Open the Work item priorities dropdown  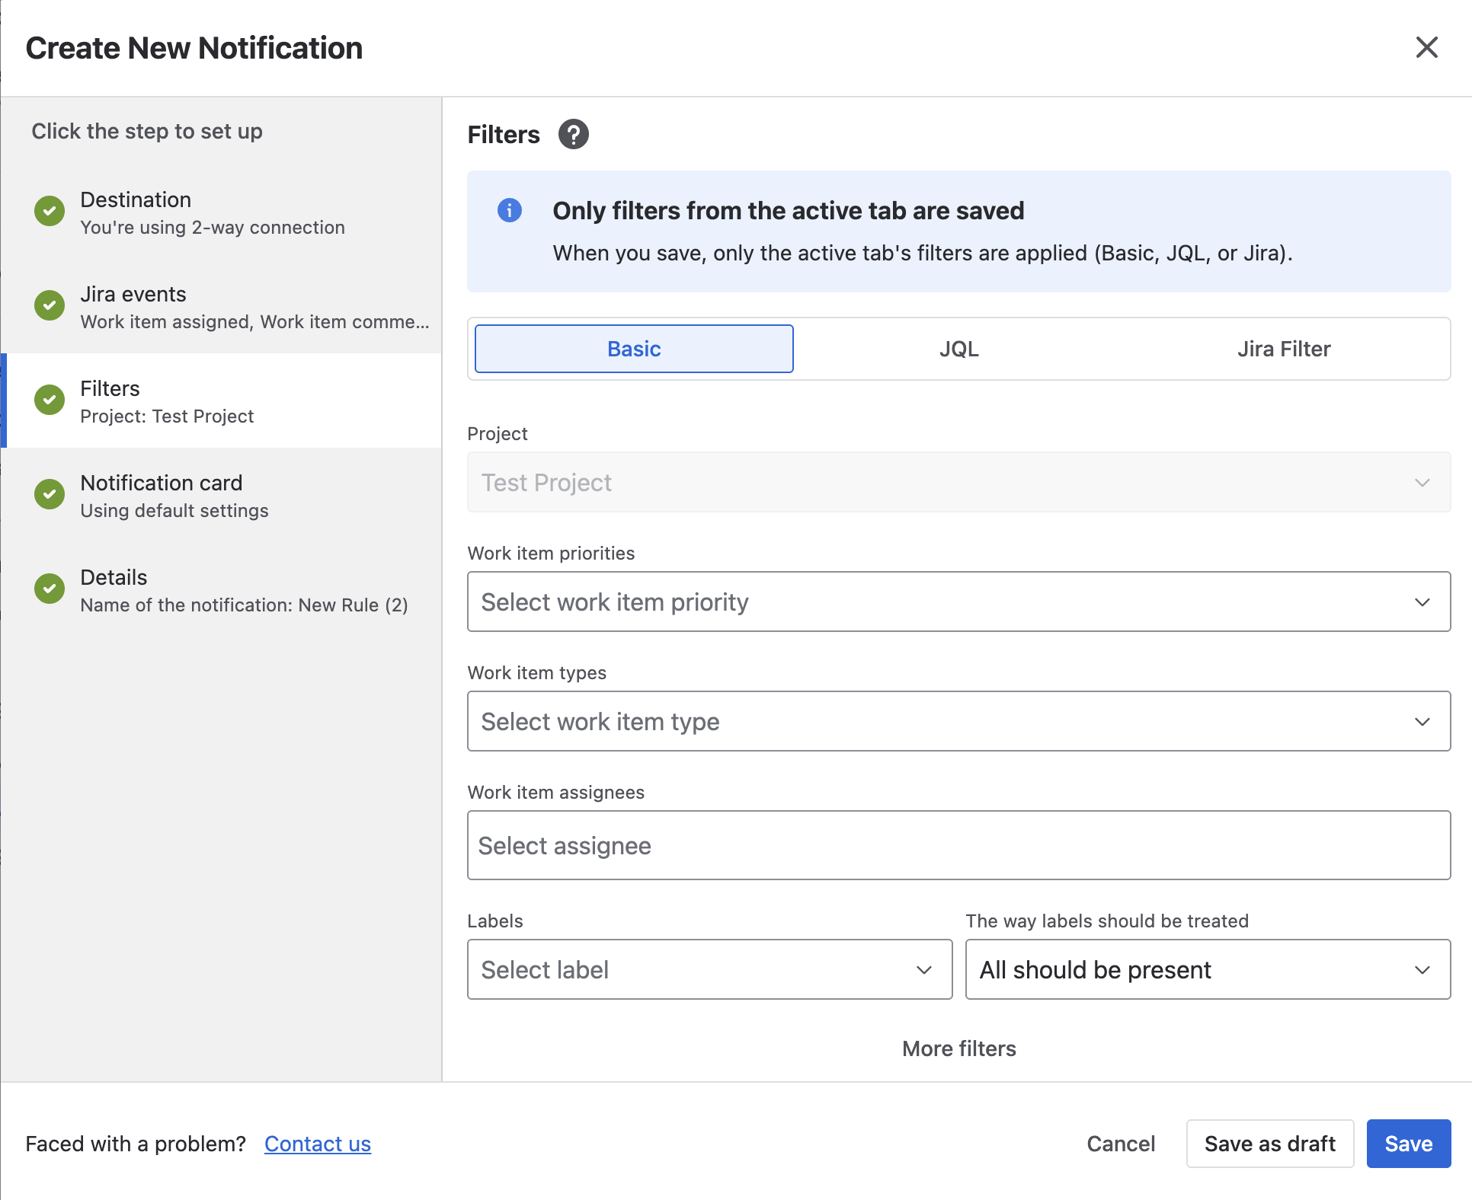958,602
